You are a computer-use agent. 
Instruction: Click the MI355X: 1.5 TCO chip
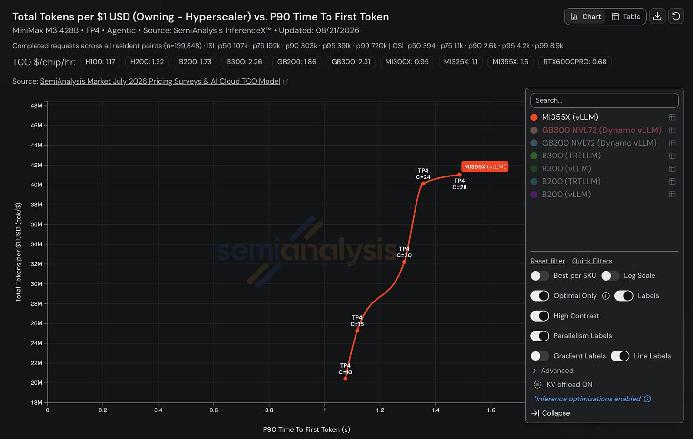point(510,62)
